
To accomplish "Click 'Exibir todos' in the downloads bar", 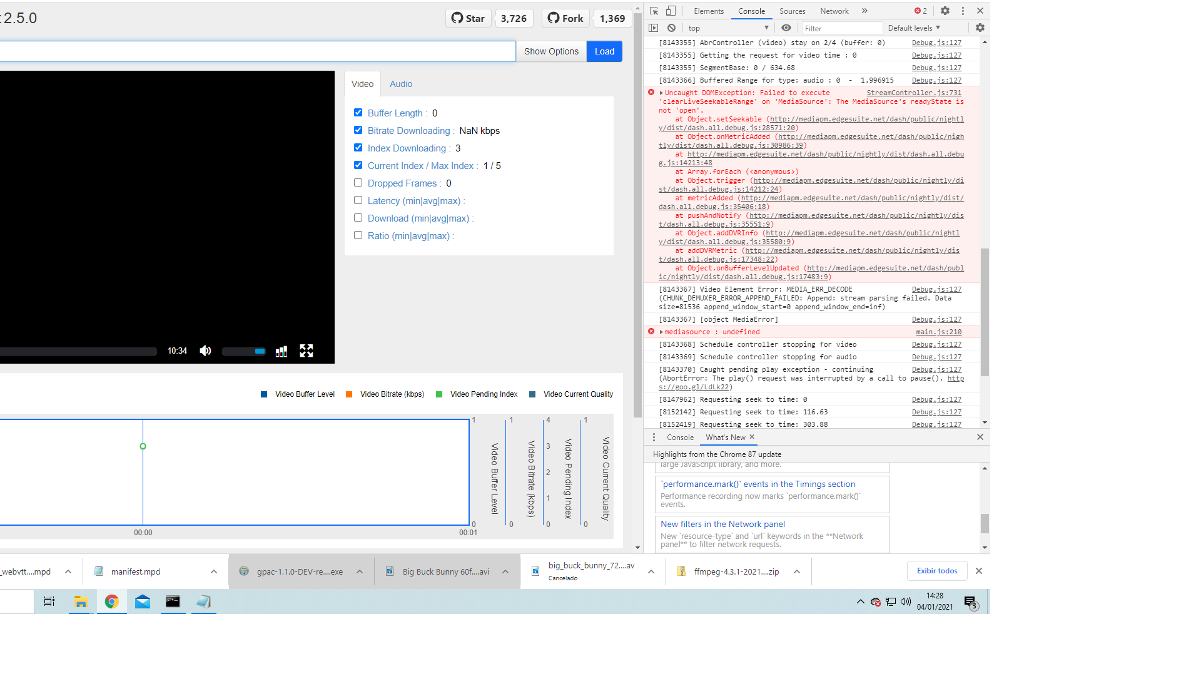I will coord(936,570).
